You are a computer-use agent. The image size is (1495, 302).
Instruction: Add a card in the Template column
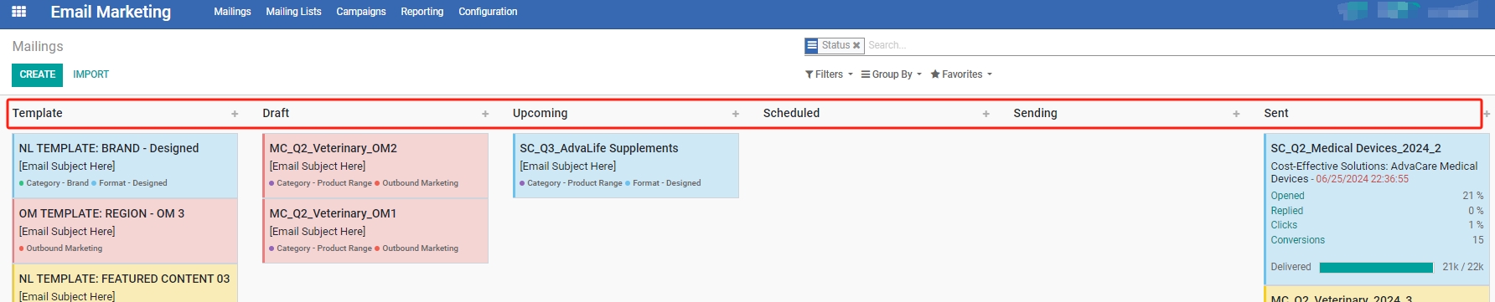(x=235, y=114)
